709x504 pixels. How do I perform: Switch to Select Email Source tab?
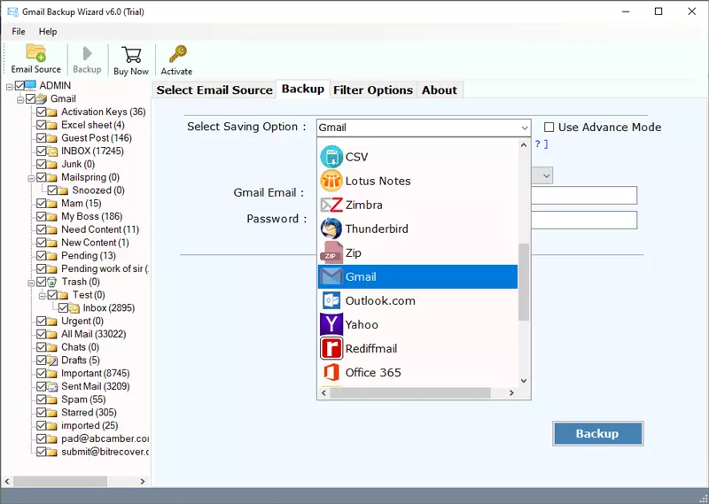point(214,90)
